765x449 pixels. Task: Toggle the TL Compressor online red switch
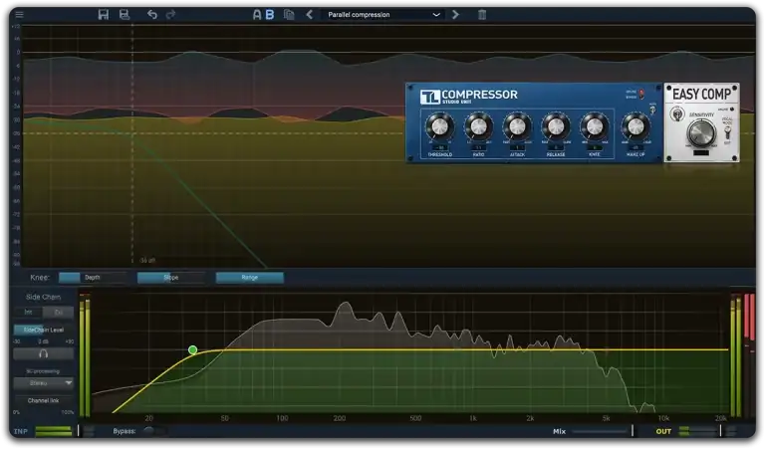pyautogui.click(x=641, y=94)
